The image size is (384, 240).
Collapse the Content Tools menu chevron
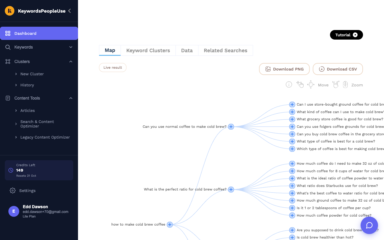pos(71,98)
